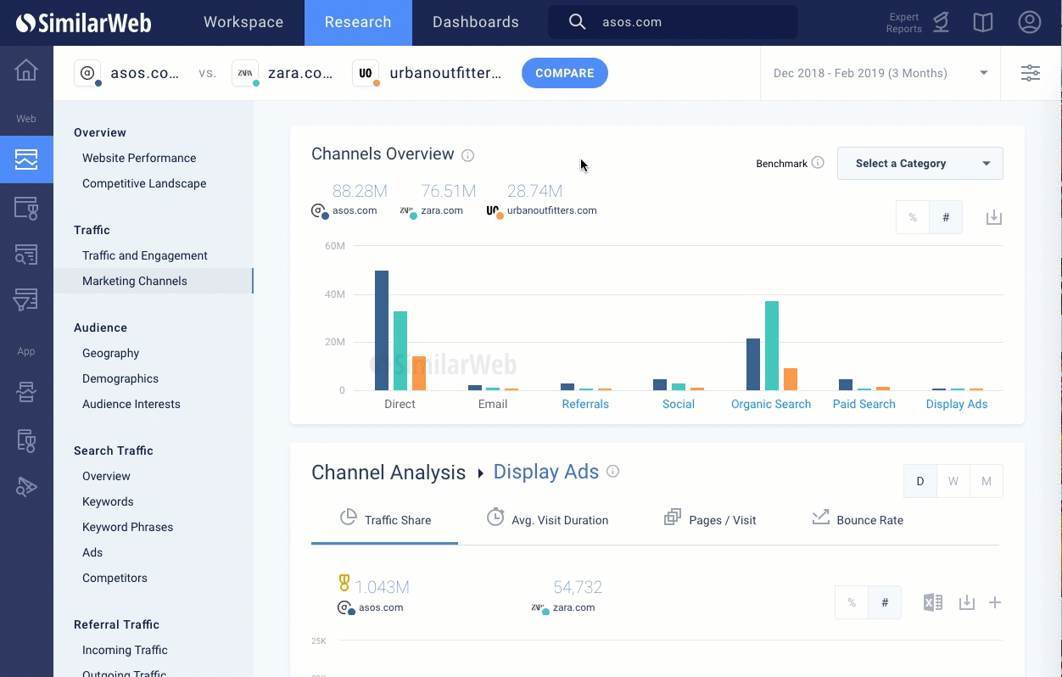Switch to Bounce Rate tab
The image size is (1062, 677).
click(x=858, y=519)
